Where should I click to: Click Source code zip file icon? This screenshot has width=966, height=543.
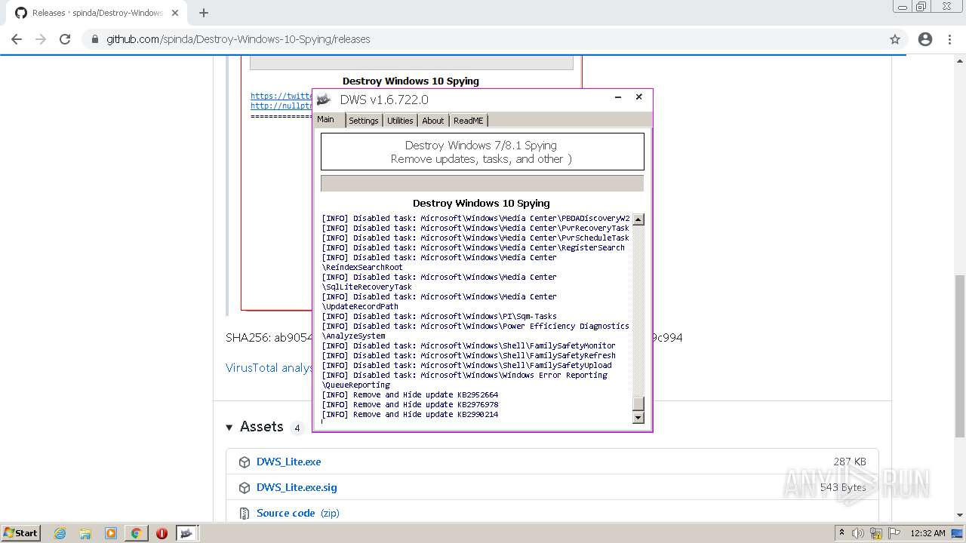pos(245,514)
